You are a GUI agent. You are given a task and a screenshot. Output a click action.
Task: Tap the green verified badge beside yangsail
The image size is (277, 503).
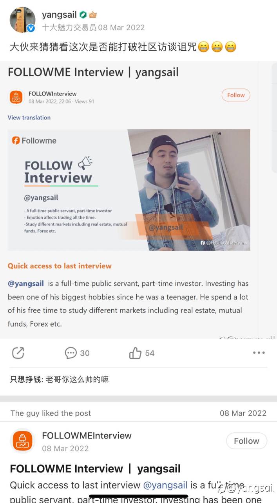(83, 15)
